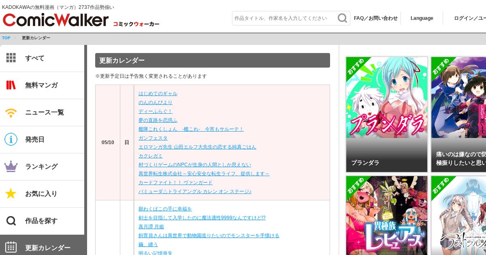Click the TOP breadcrumb link
This screenshot has height=255, width=486.
pos(6,38)
